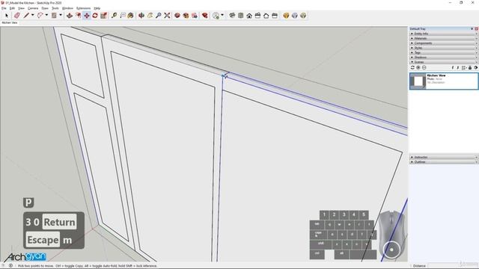
Task: Open the File menu
Action: (x=4, y=8)
